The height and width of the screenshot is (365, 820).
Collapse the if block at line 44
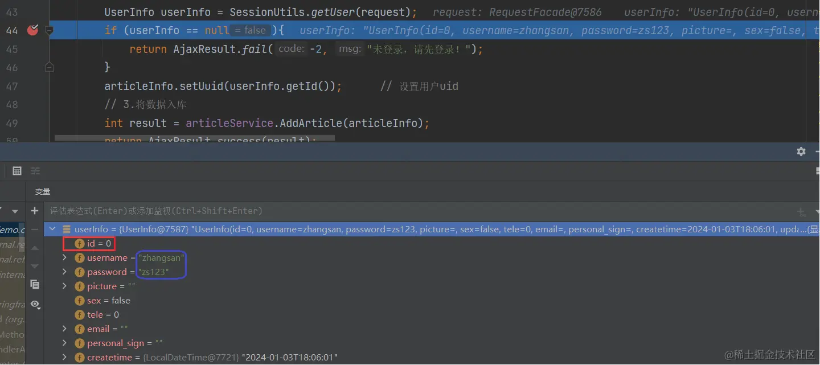pos(50,30)
